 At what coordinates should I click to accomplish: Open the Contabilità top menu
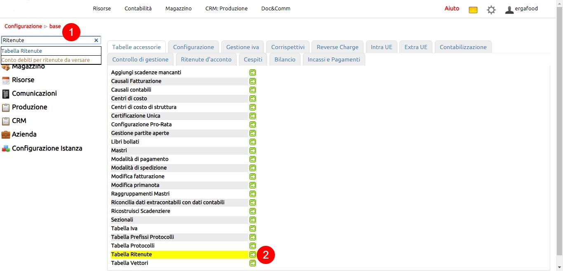point(138,9)
